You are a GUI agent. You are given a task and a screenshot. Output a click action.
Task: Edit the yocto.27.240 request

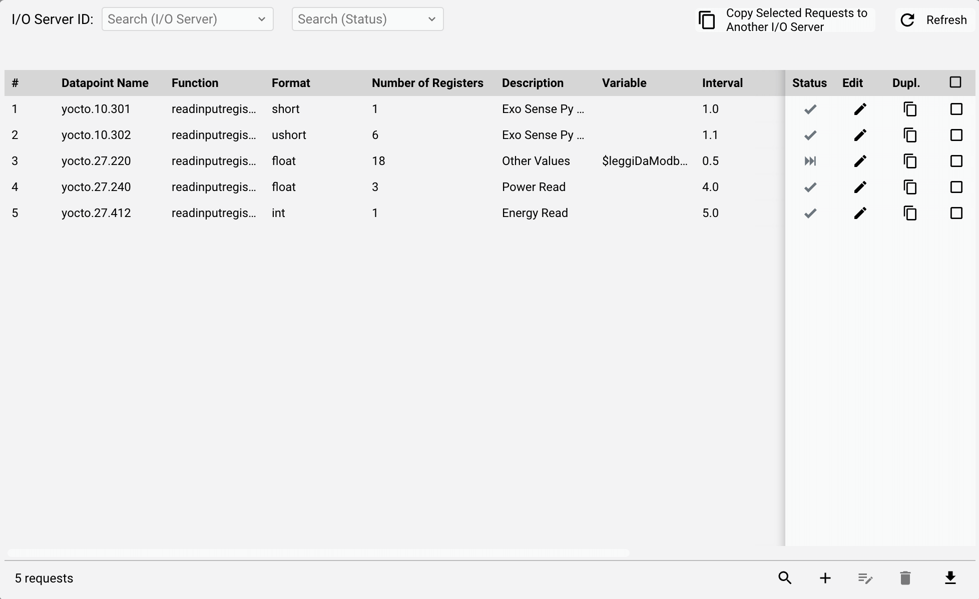tap(860, 187)
